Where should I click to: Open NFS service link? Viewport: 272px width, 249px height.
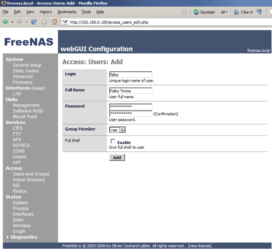point(17,140)
